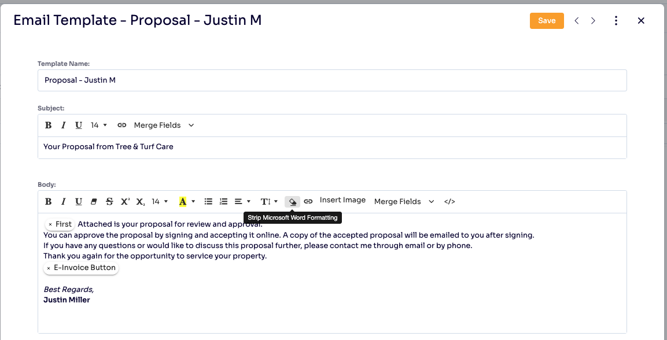Click Insert Image in the body toolbar
The width and height of the screenshot is (667, 340).
(342, 200)
